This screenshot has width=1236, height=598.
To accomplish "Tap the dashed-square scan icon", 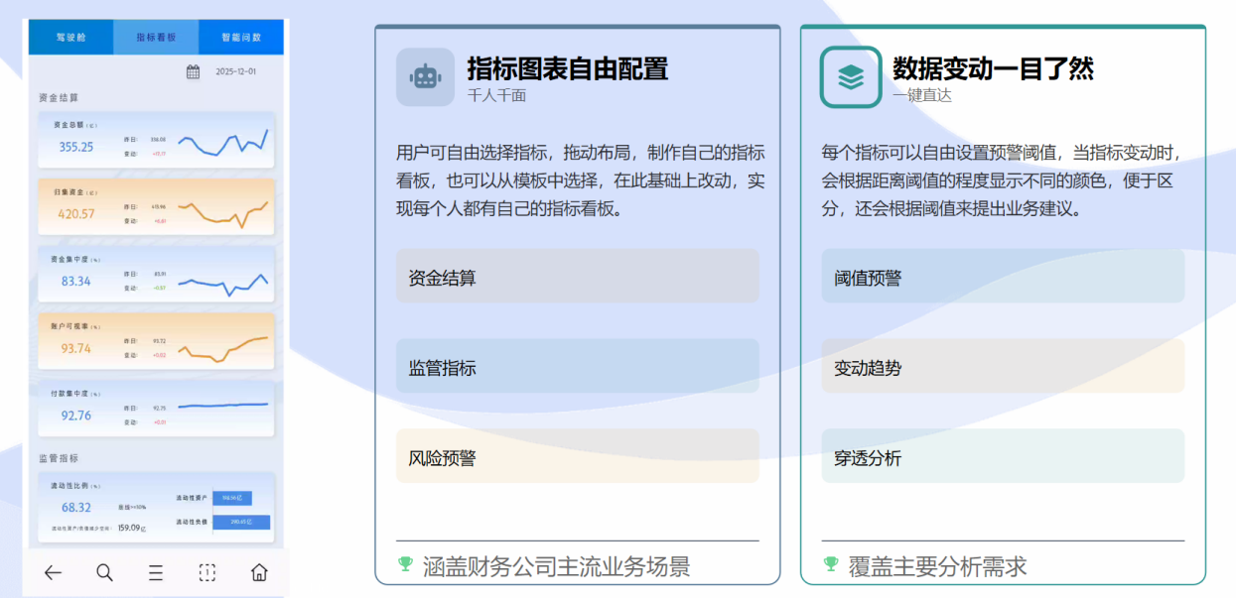I will pyautogui.click(x=206, y=572).
